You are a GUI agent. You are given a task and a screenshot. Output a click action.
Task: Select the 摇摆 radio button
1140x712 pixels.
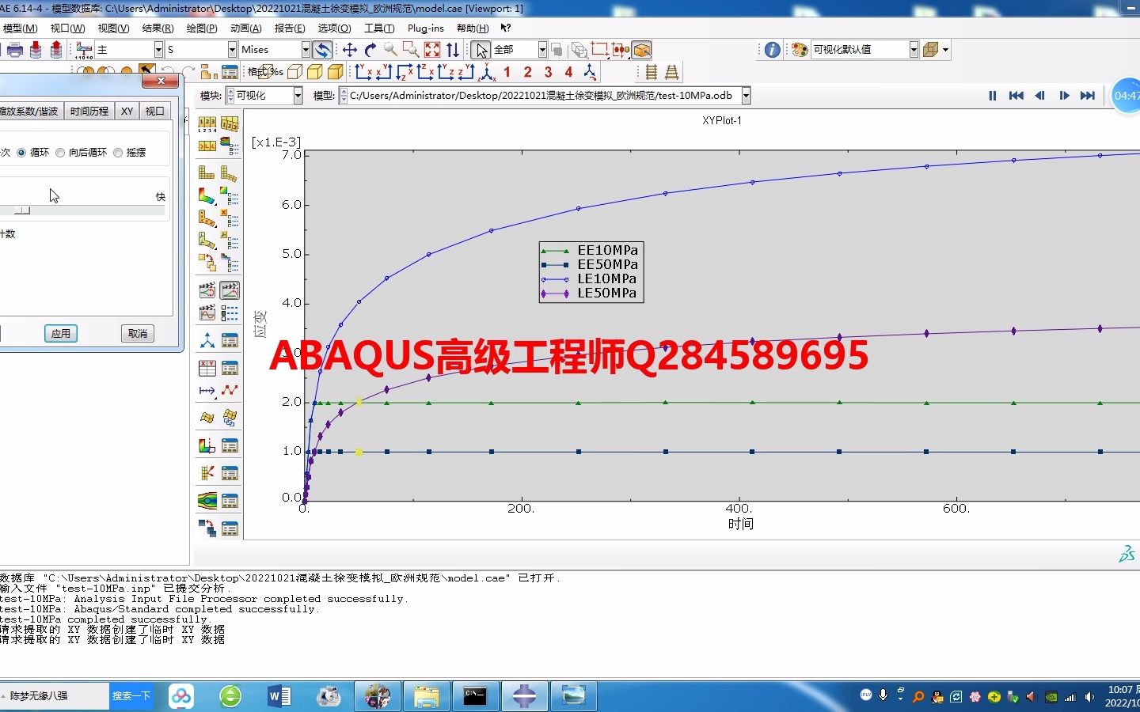coord(118,153)
